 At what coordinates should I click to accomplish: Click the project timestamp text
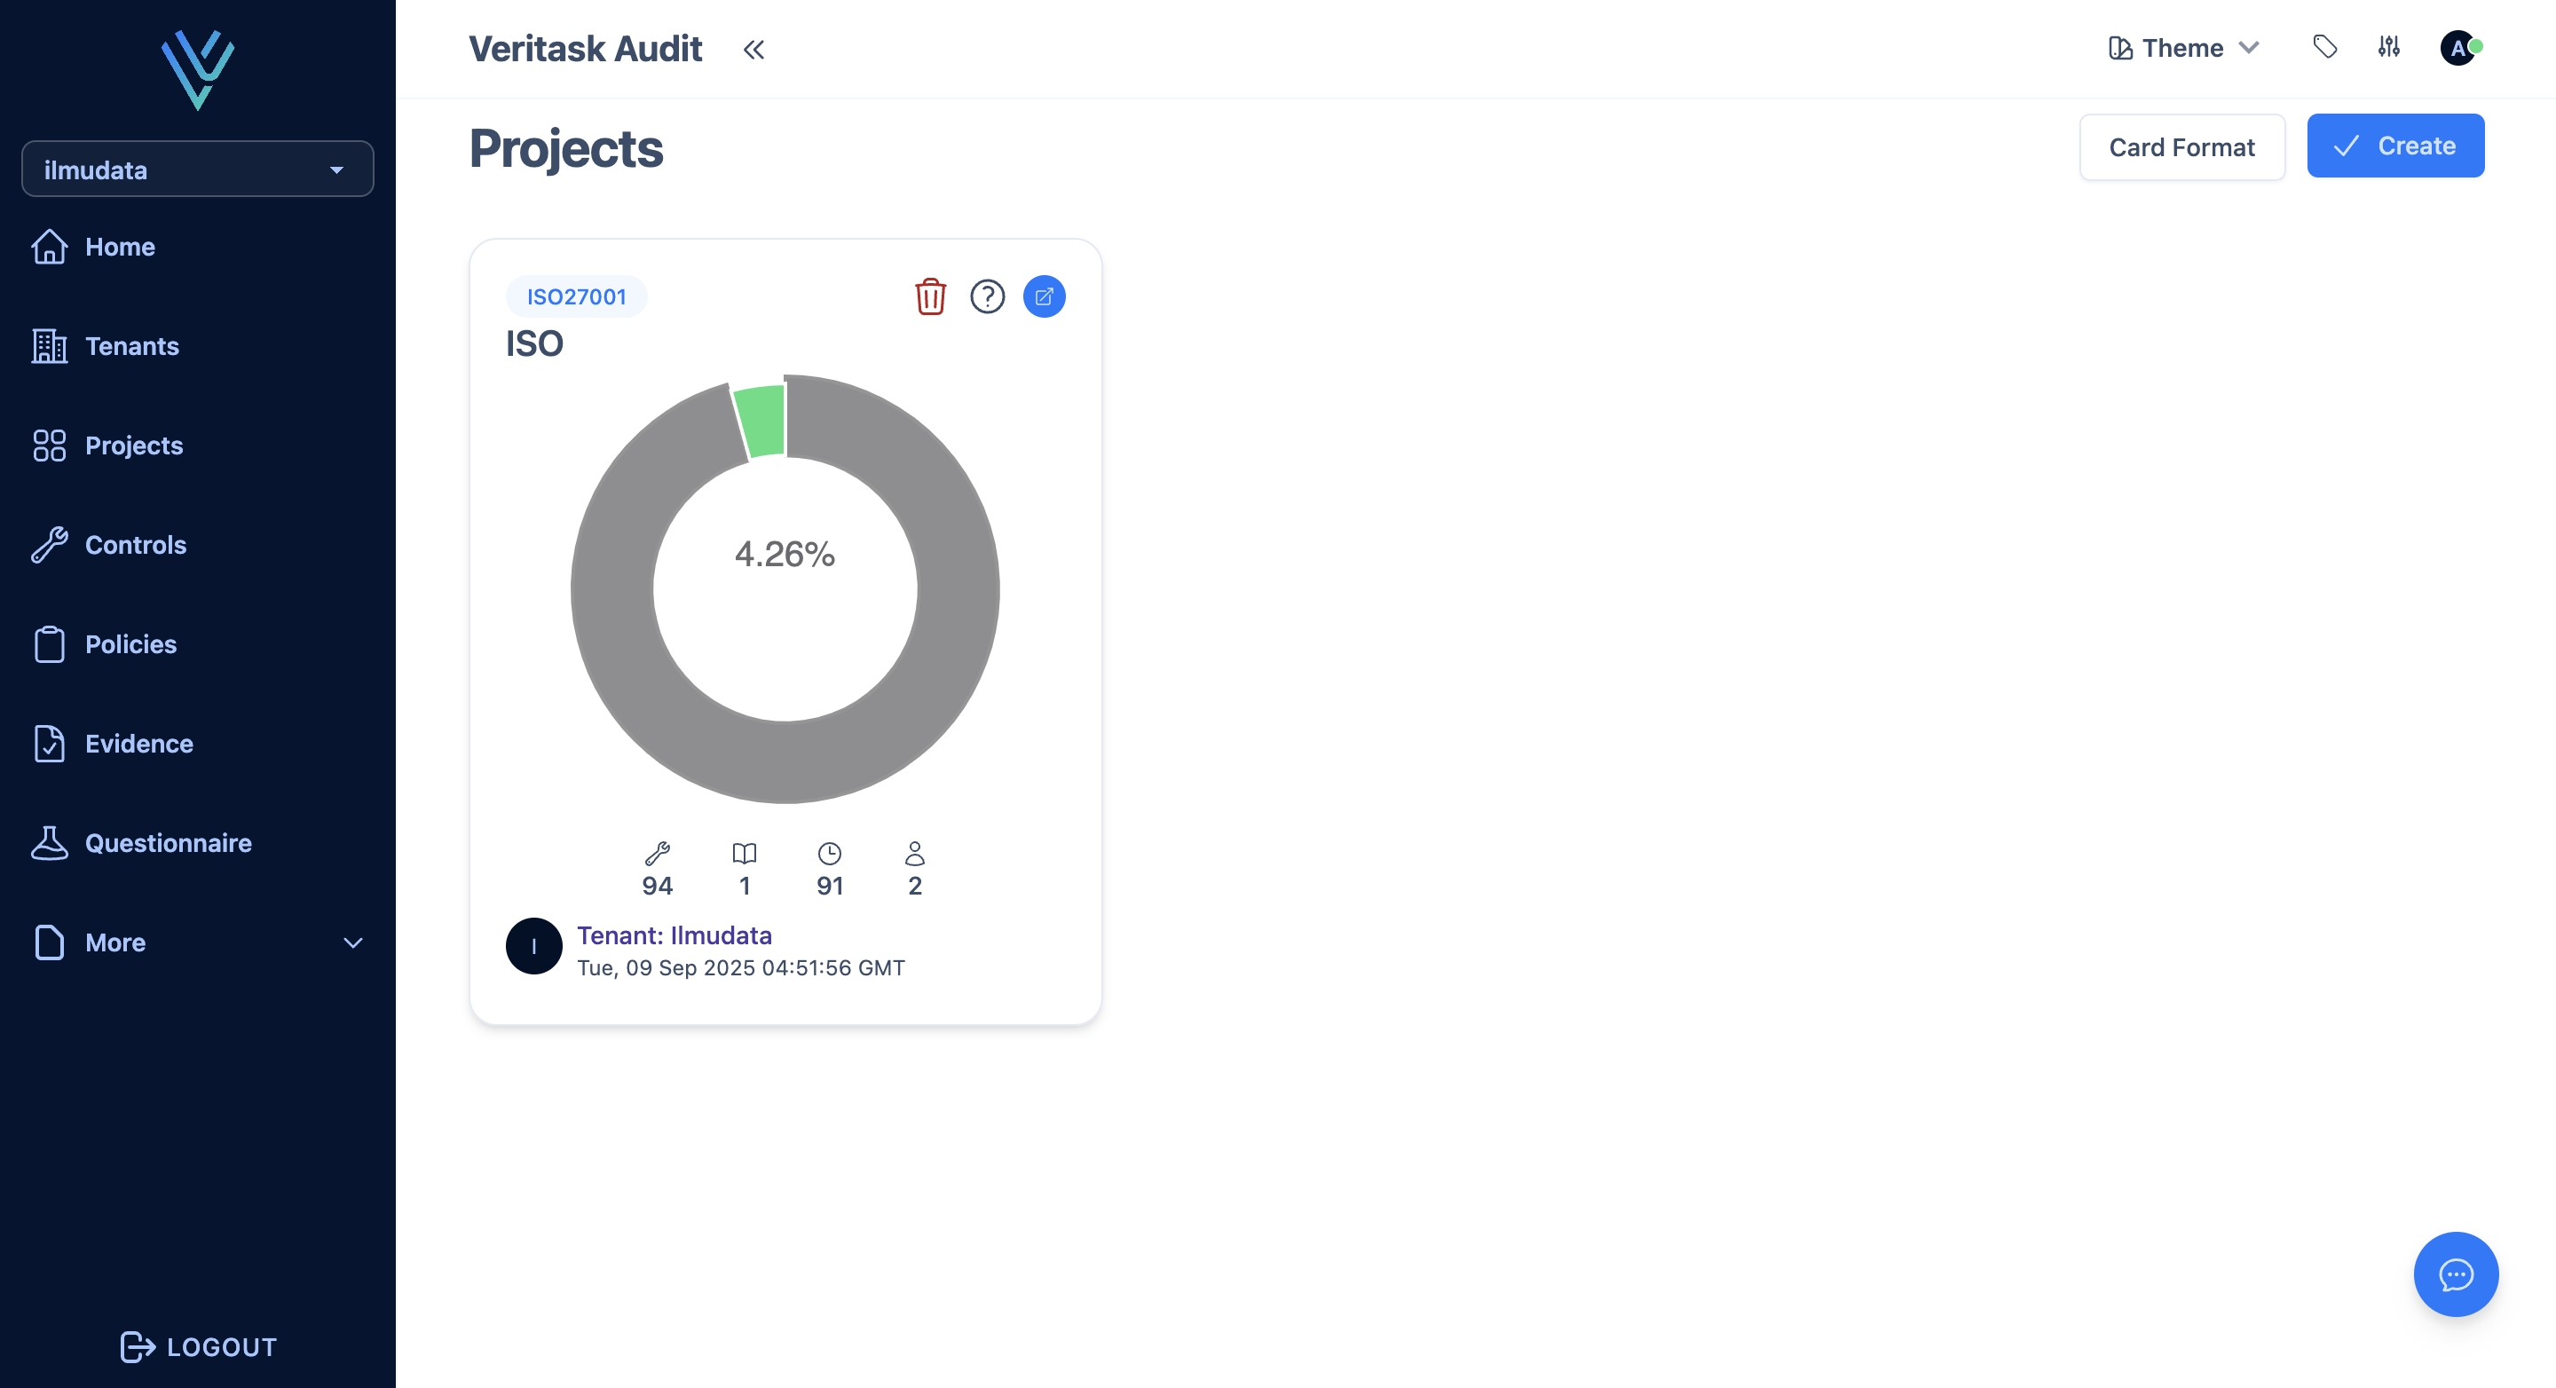pyautogui.click(x=741, y=967)
